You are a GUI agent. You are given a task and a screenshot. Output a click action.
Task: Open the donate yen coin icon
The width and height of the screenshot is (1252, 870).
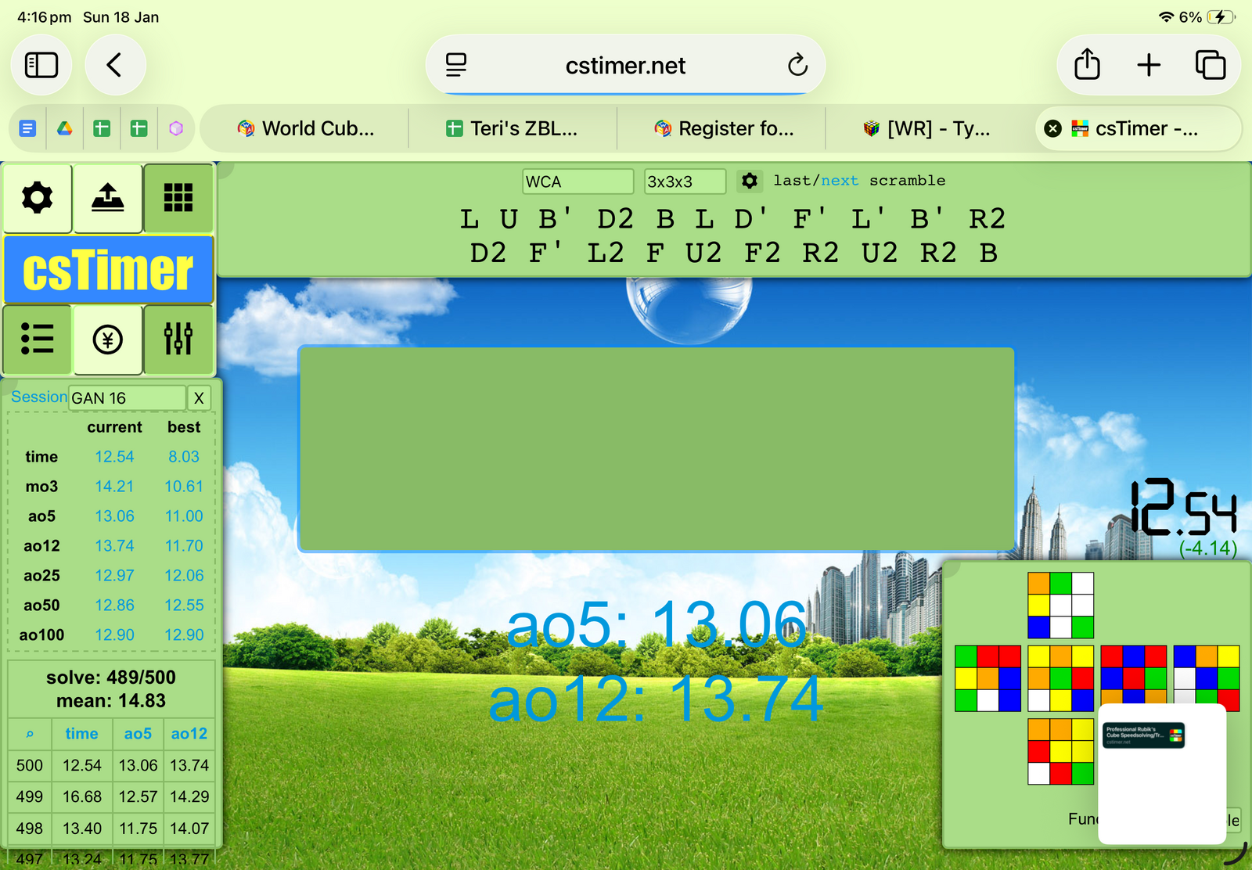(108, 340)
